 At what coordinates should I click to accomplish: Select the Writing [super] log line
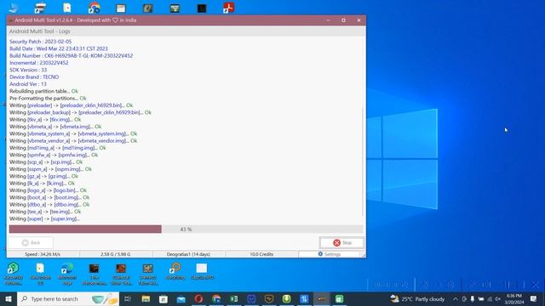(x=44, y=218)
